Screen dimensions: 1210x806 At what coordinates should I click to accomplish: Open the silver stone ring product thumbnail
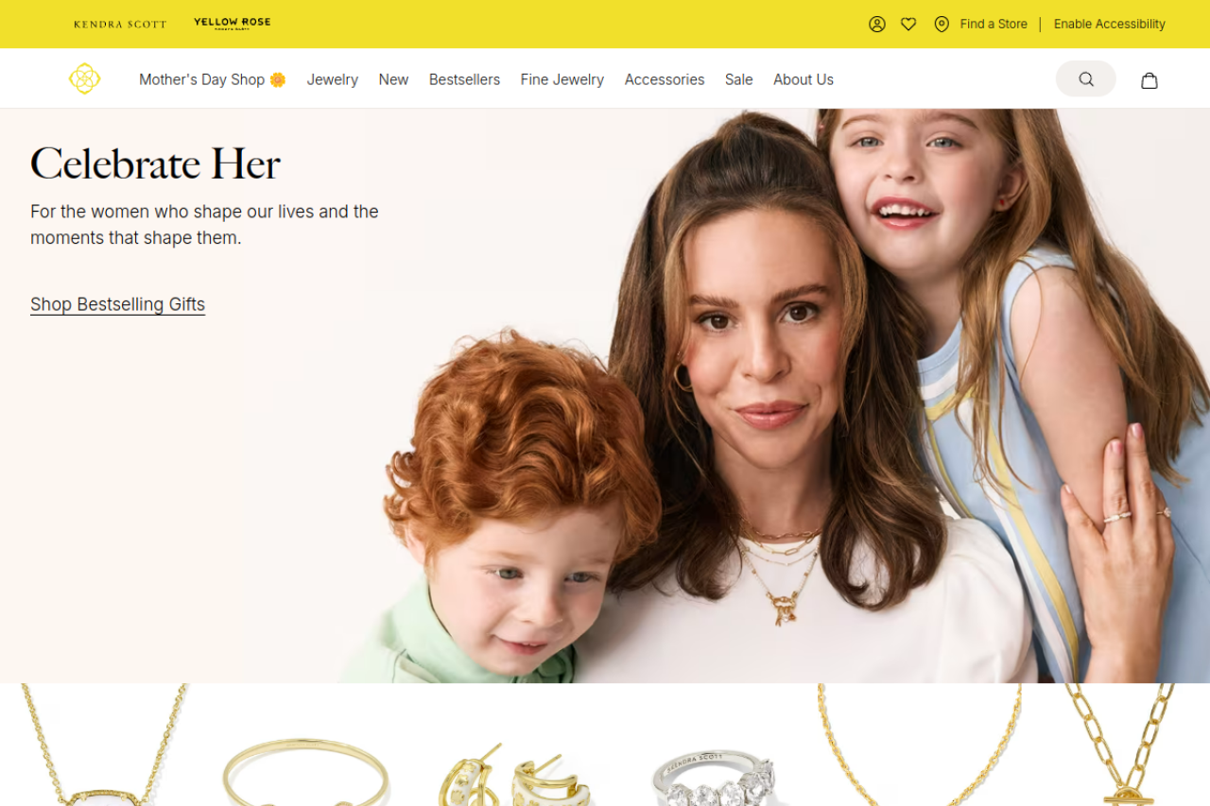tap(714, 776)
